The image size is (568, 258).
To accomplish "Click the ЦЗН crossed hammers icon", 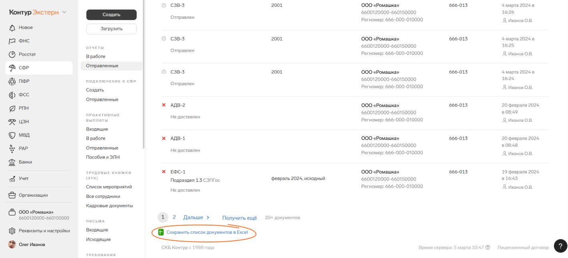I will [x=12, y=122].
